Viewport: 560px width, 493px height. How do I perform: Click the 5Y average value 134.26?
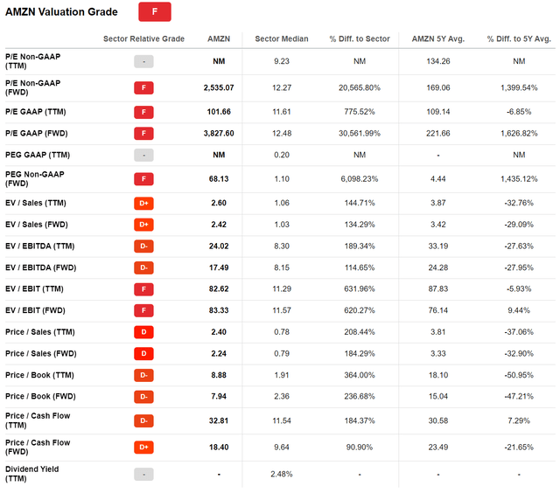click(x=438, y=61)
